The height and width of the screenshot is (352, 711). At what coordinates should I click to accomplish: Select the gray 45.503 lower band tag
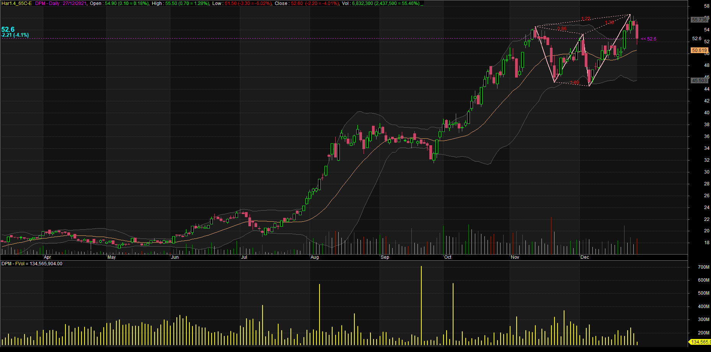click(x=699, y=81)
